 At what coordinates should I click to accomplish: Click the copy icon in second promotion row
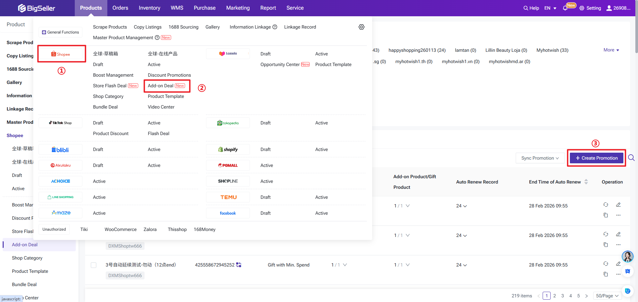pos(606,245)
